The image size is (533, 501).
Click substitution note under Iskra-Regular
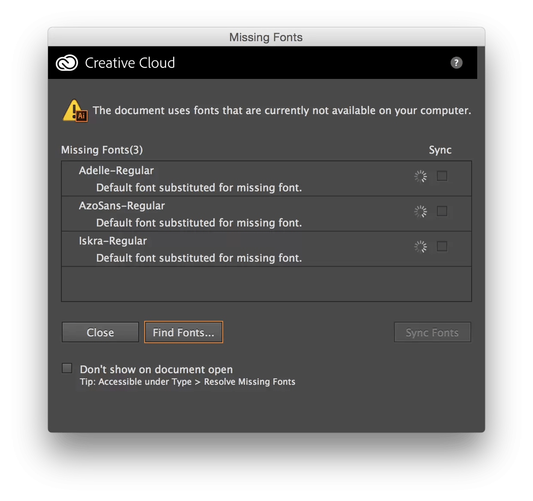tap(199, 258)
